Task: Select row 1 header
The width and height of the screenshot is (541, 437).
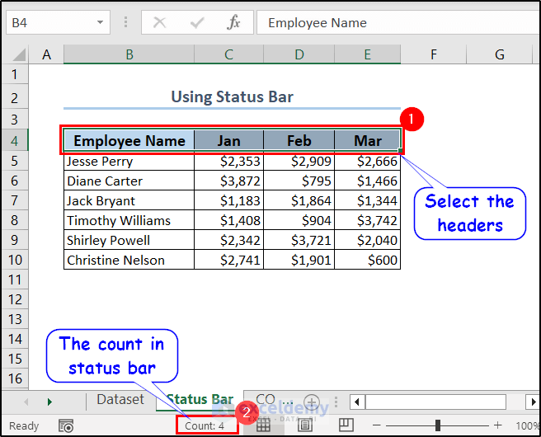Action: click(x=15, y=74)
